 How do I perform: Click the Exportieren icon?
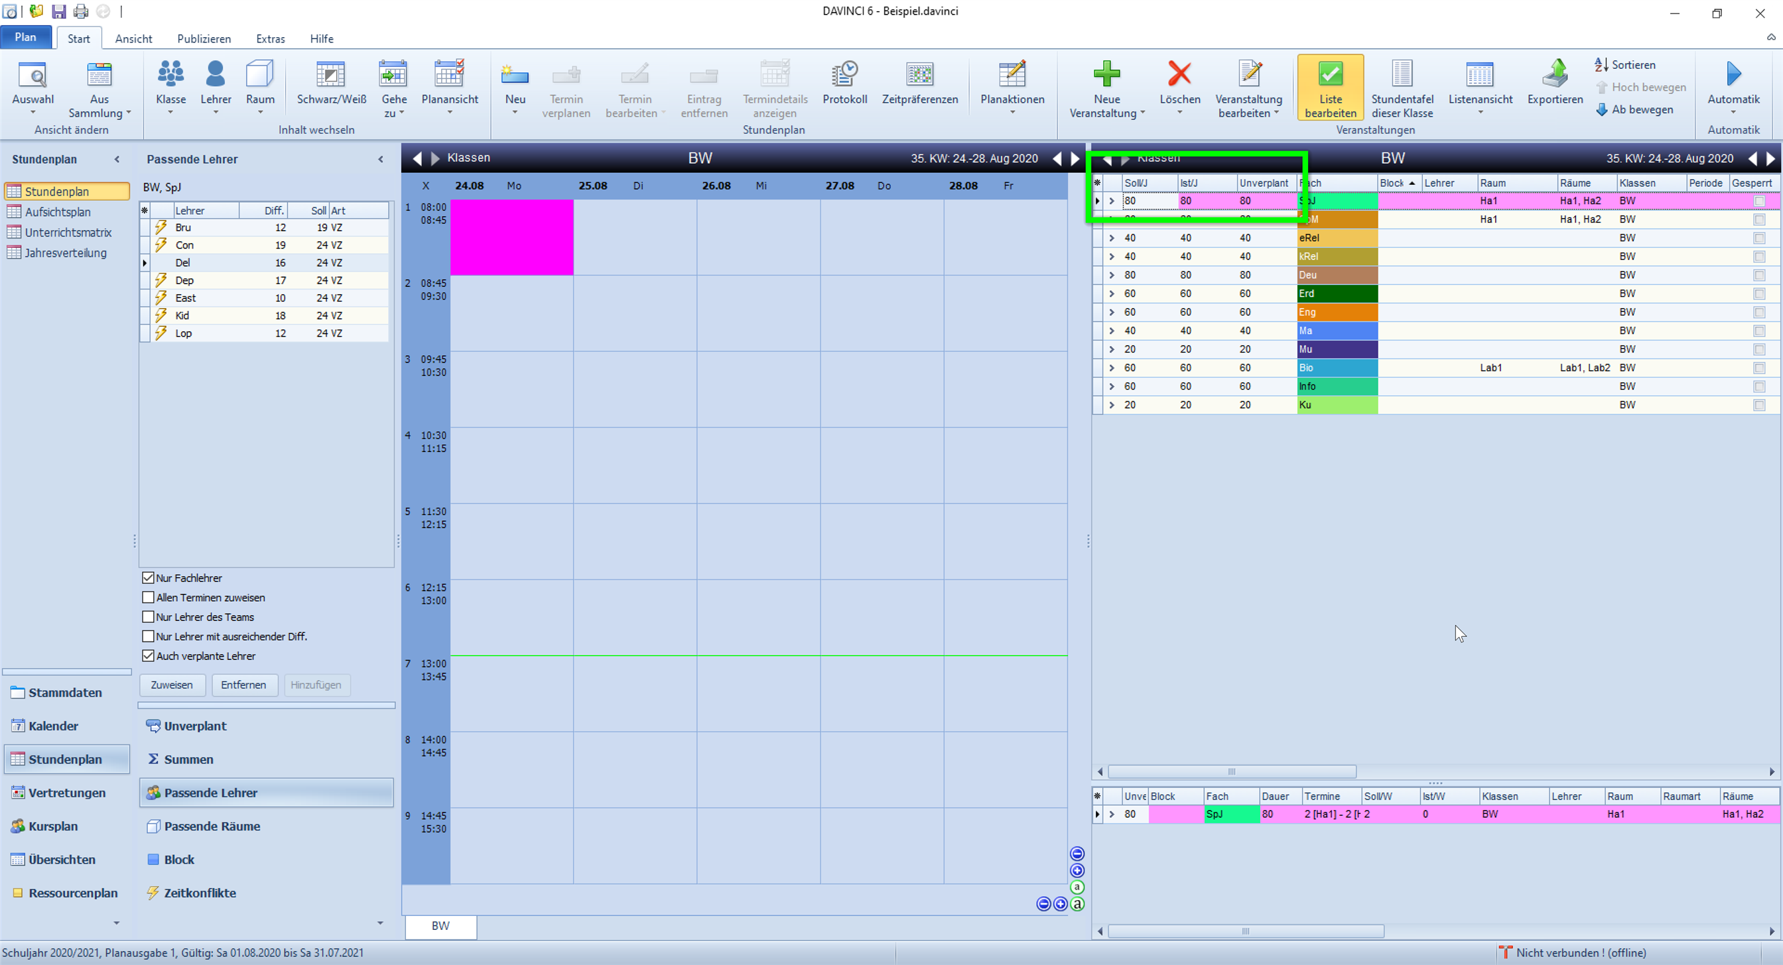(x=1555, y=74)
